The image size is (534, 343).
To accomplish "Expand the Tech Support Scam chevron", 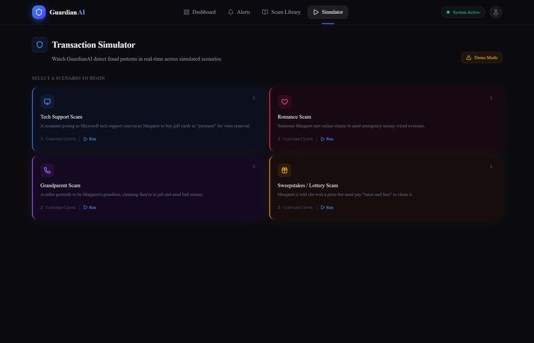I will click(x=254, y=98).
